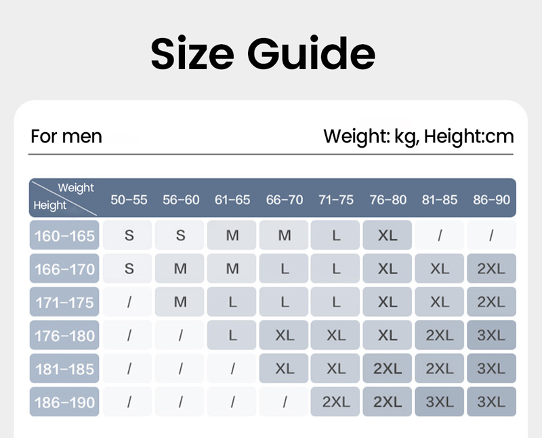Select M cell for 171–175 height, 56–60 weight
Image resolution: width=542 pixels, height=438 pixels.
(x=180, y=302)
